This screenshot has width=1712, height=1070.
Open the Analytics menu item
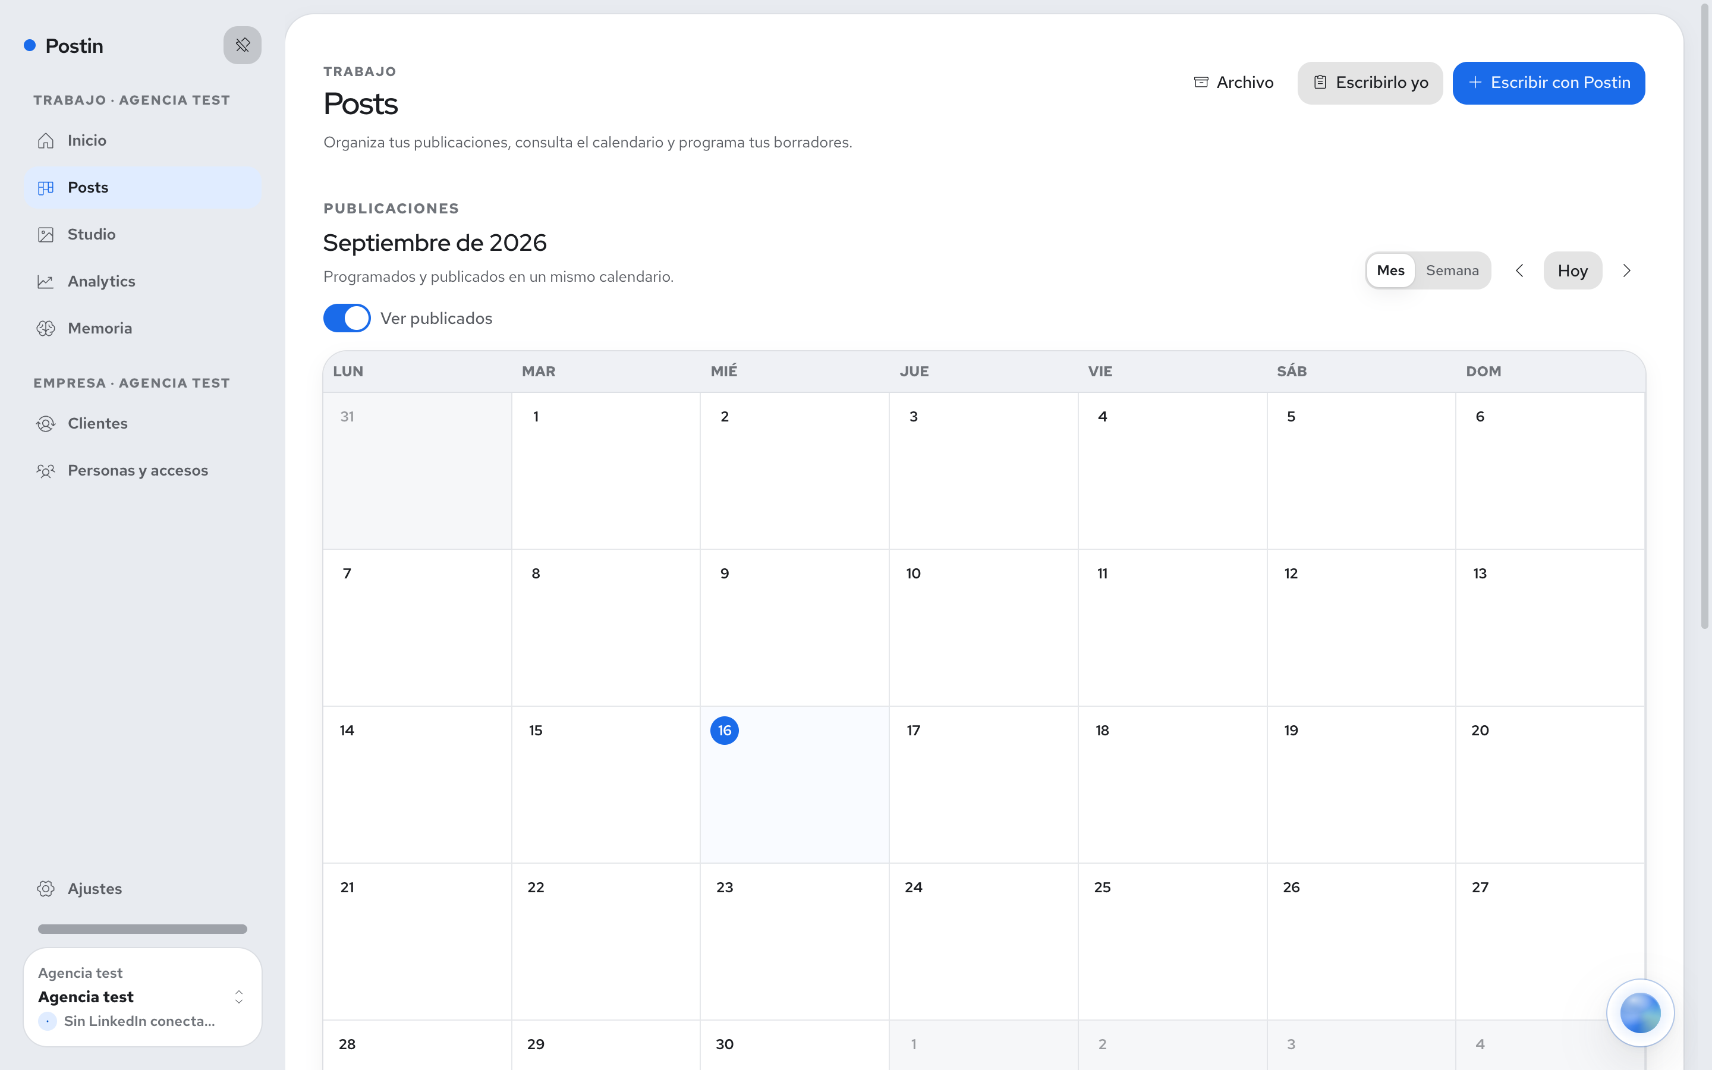(x=143, y=282)
